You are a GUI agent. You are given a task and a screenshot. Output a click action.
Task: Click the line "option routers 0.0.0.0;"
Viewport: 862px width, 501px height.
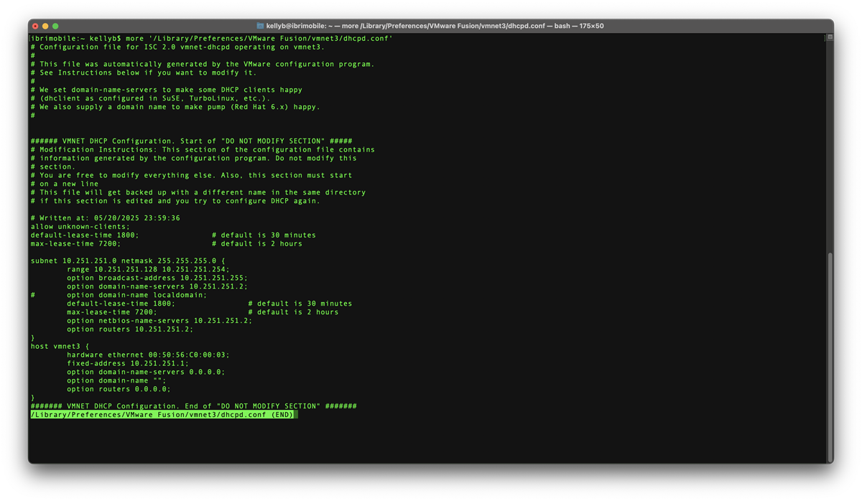[x=119, y=390]
